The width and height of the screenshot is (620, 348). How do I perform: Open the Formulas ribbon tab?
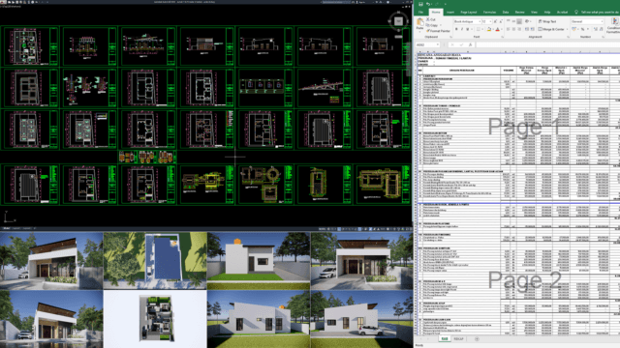pyautogui.click(x=489, y=13)
